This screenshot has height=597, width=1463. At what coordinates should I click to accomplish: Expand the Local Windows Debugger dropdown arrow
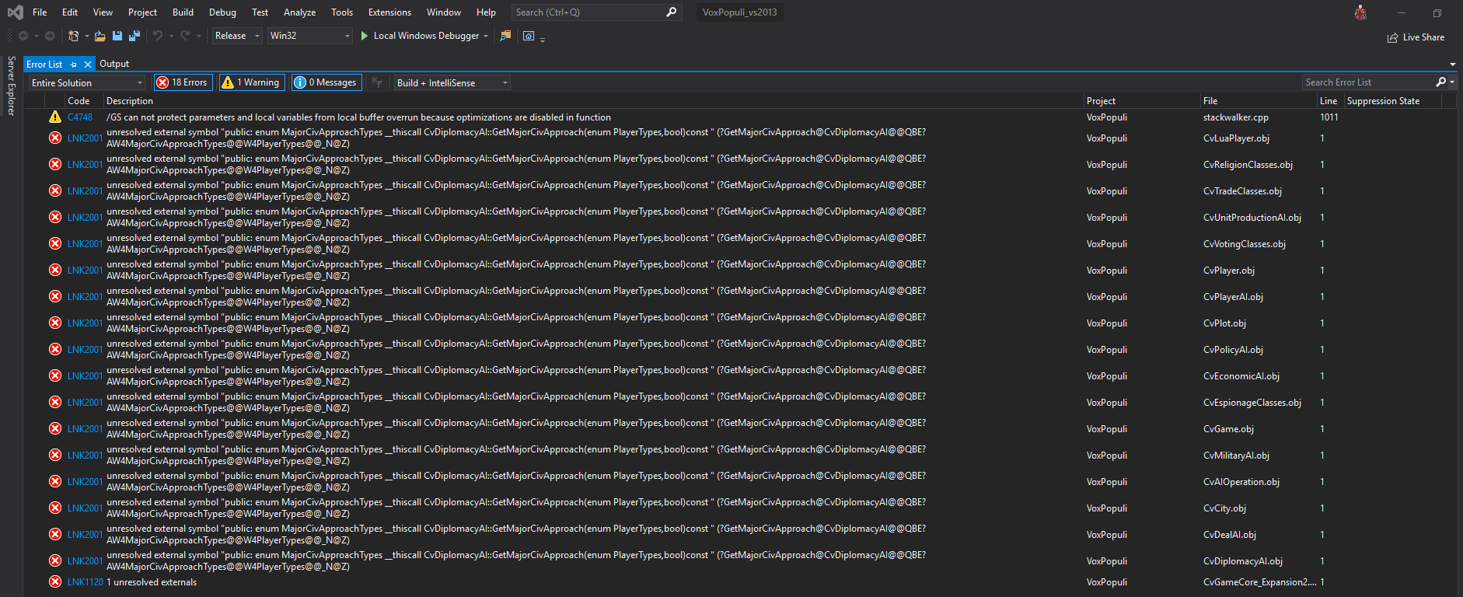pos(486,36)
